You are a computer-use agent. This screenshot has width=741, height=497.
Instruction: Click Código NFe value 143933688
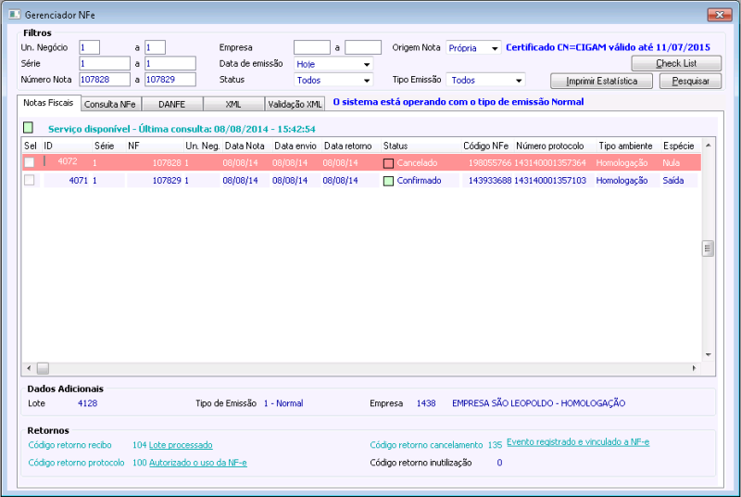(490, 180)
